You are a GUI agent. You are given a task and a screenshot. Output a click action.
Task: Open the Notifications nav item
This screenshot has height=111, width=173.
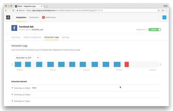pyautogui.click(x=51, y=17)
